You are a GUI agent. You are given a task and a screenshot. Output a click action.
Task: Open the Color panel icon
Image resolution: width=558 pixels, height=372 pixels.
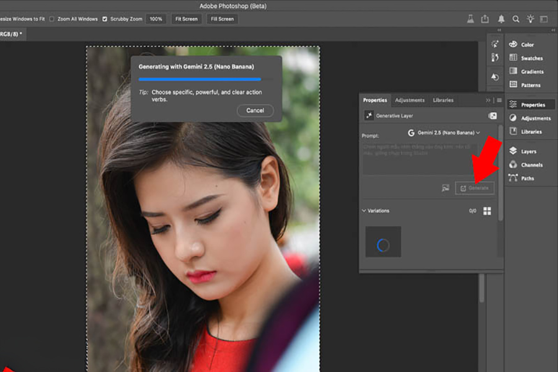click(x=513, y=45)
